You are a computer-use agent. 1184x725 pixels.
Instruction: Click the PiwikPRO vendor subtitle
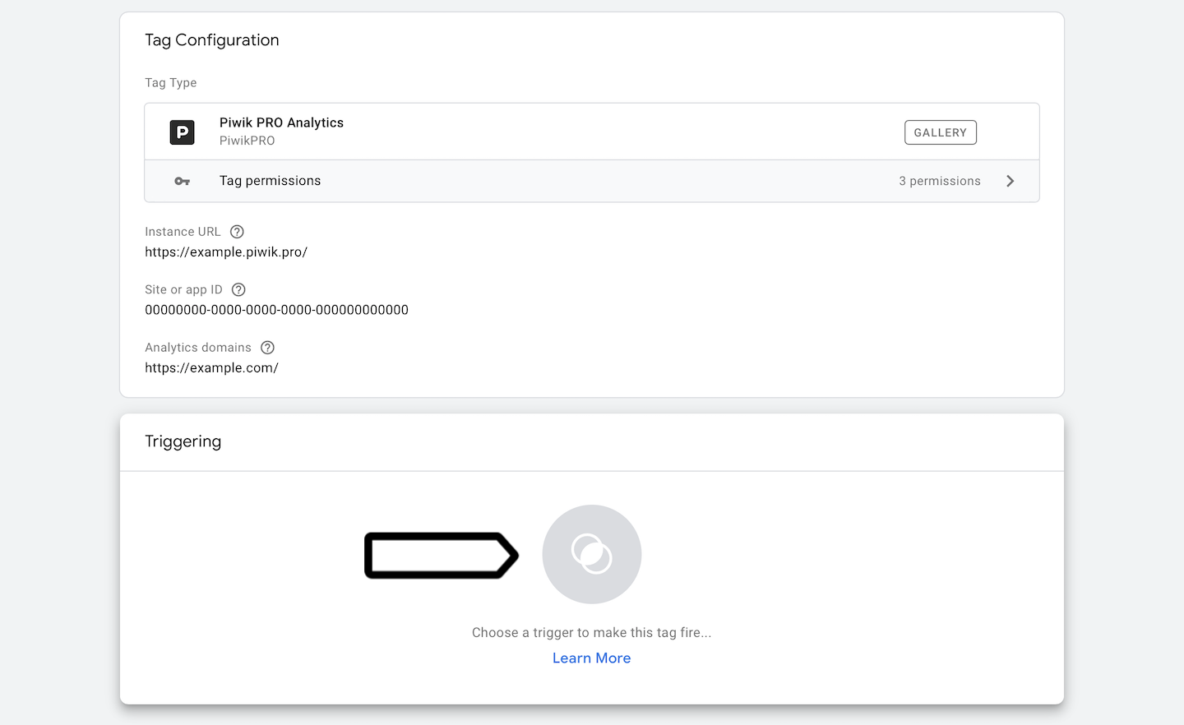coord(247,141)
